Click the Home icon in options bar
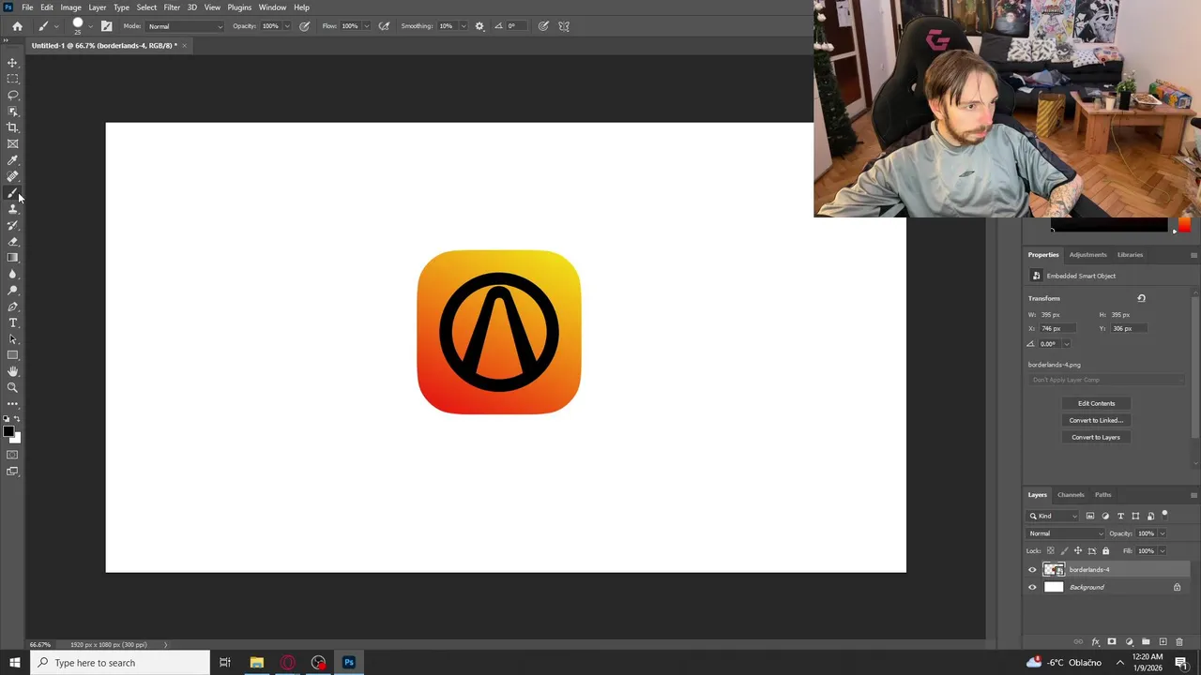This screenshot has width=1201, height=675. pos(17,26)
